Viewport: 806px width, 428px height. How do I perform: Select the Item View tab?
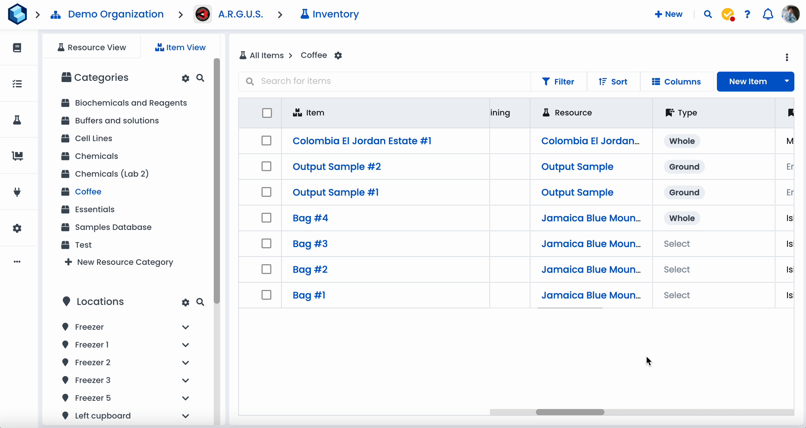click(x=180, y=47)
